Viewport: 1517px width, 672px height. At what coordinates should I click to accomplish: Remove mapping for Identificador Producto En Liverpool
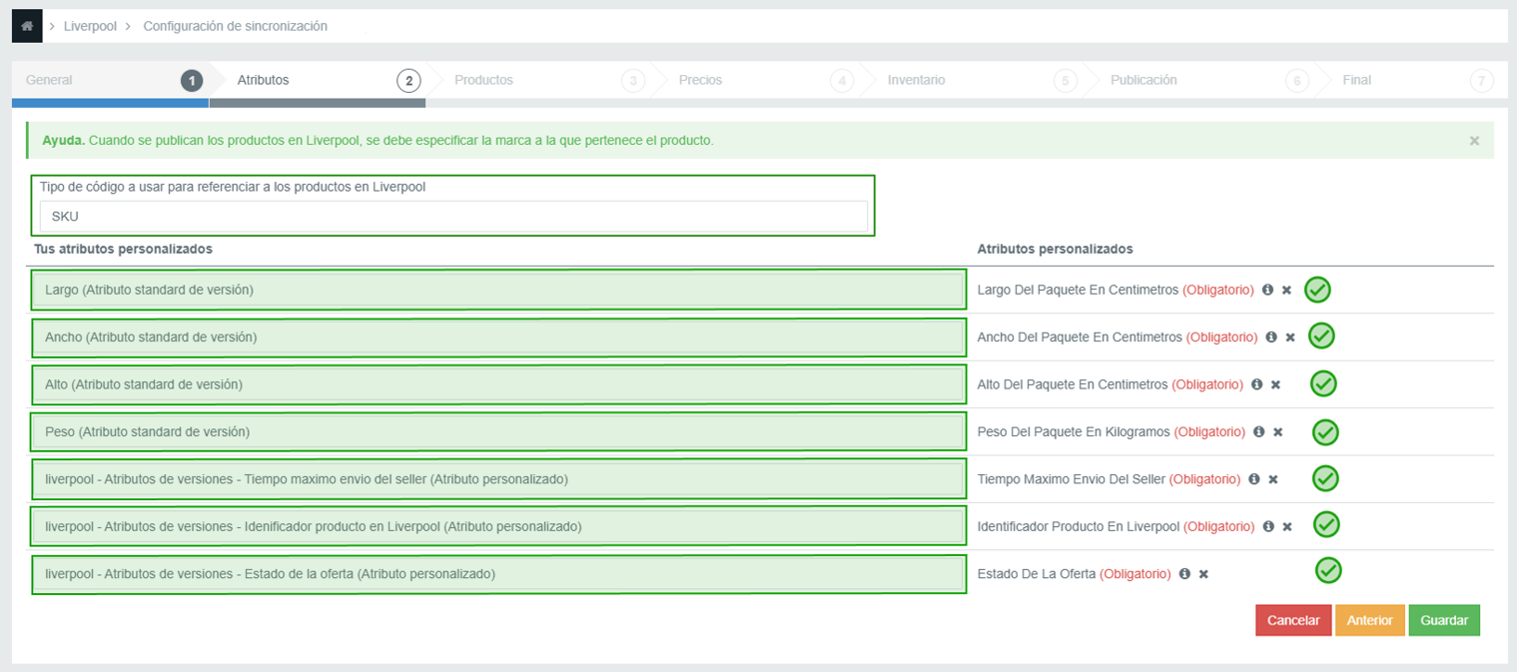point(1287,526)
